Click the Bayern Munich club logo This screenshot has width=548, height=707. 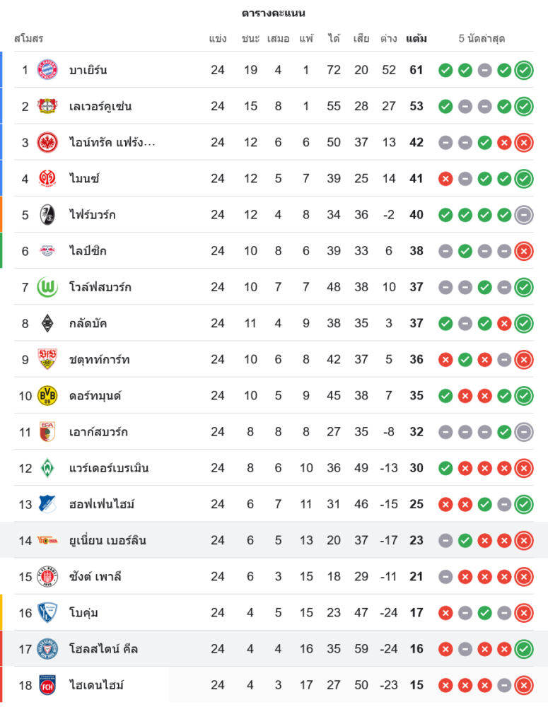pyautogui.click(x=47, y=70)
